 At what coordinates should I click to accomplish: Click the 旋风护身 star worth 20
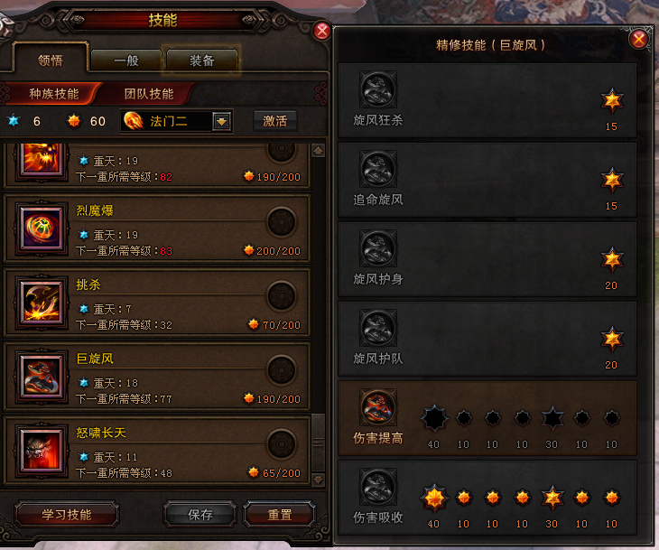tap(612, 259)
